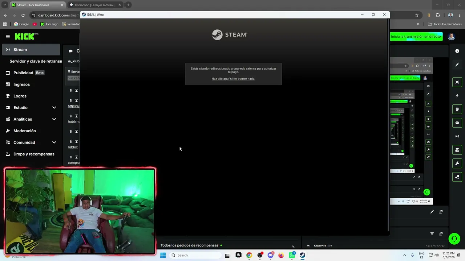Expand the Estudio submenu chevron
Viewport: 465px width, 261px height.
54,108
